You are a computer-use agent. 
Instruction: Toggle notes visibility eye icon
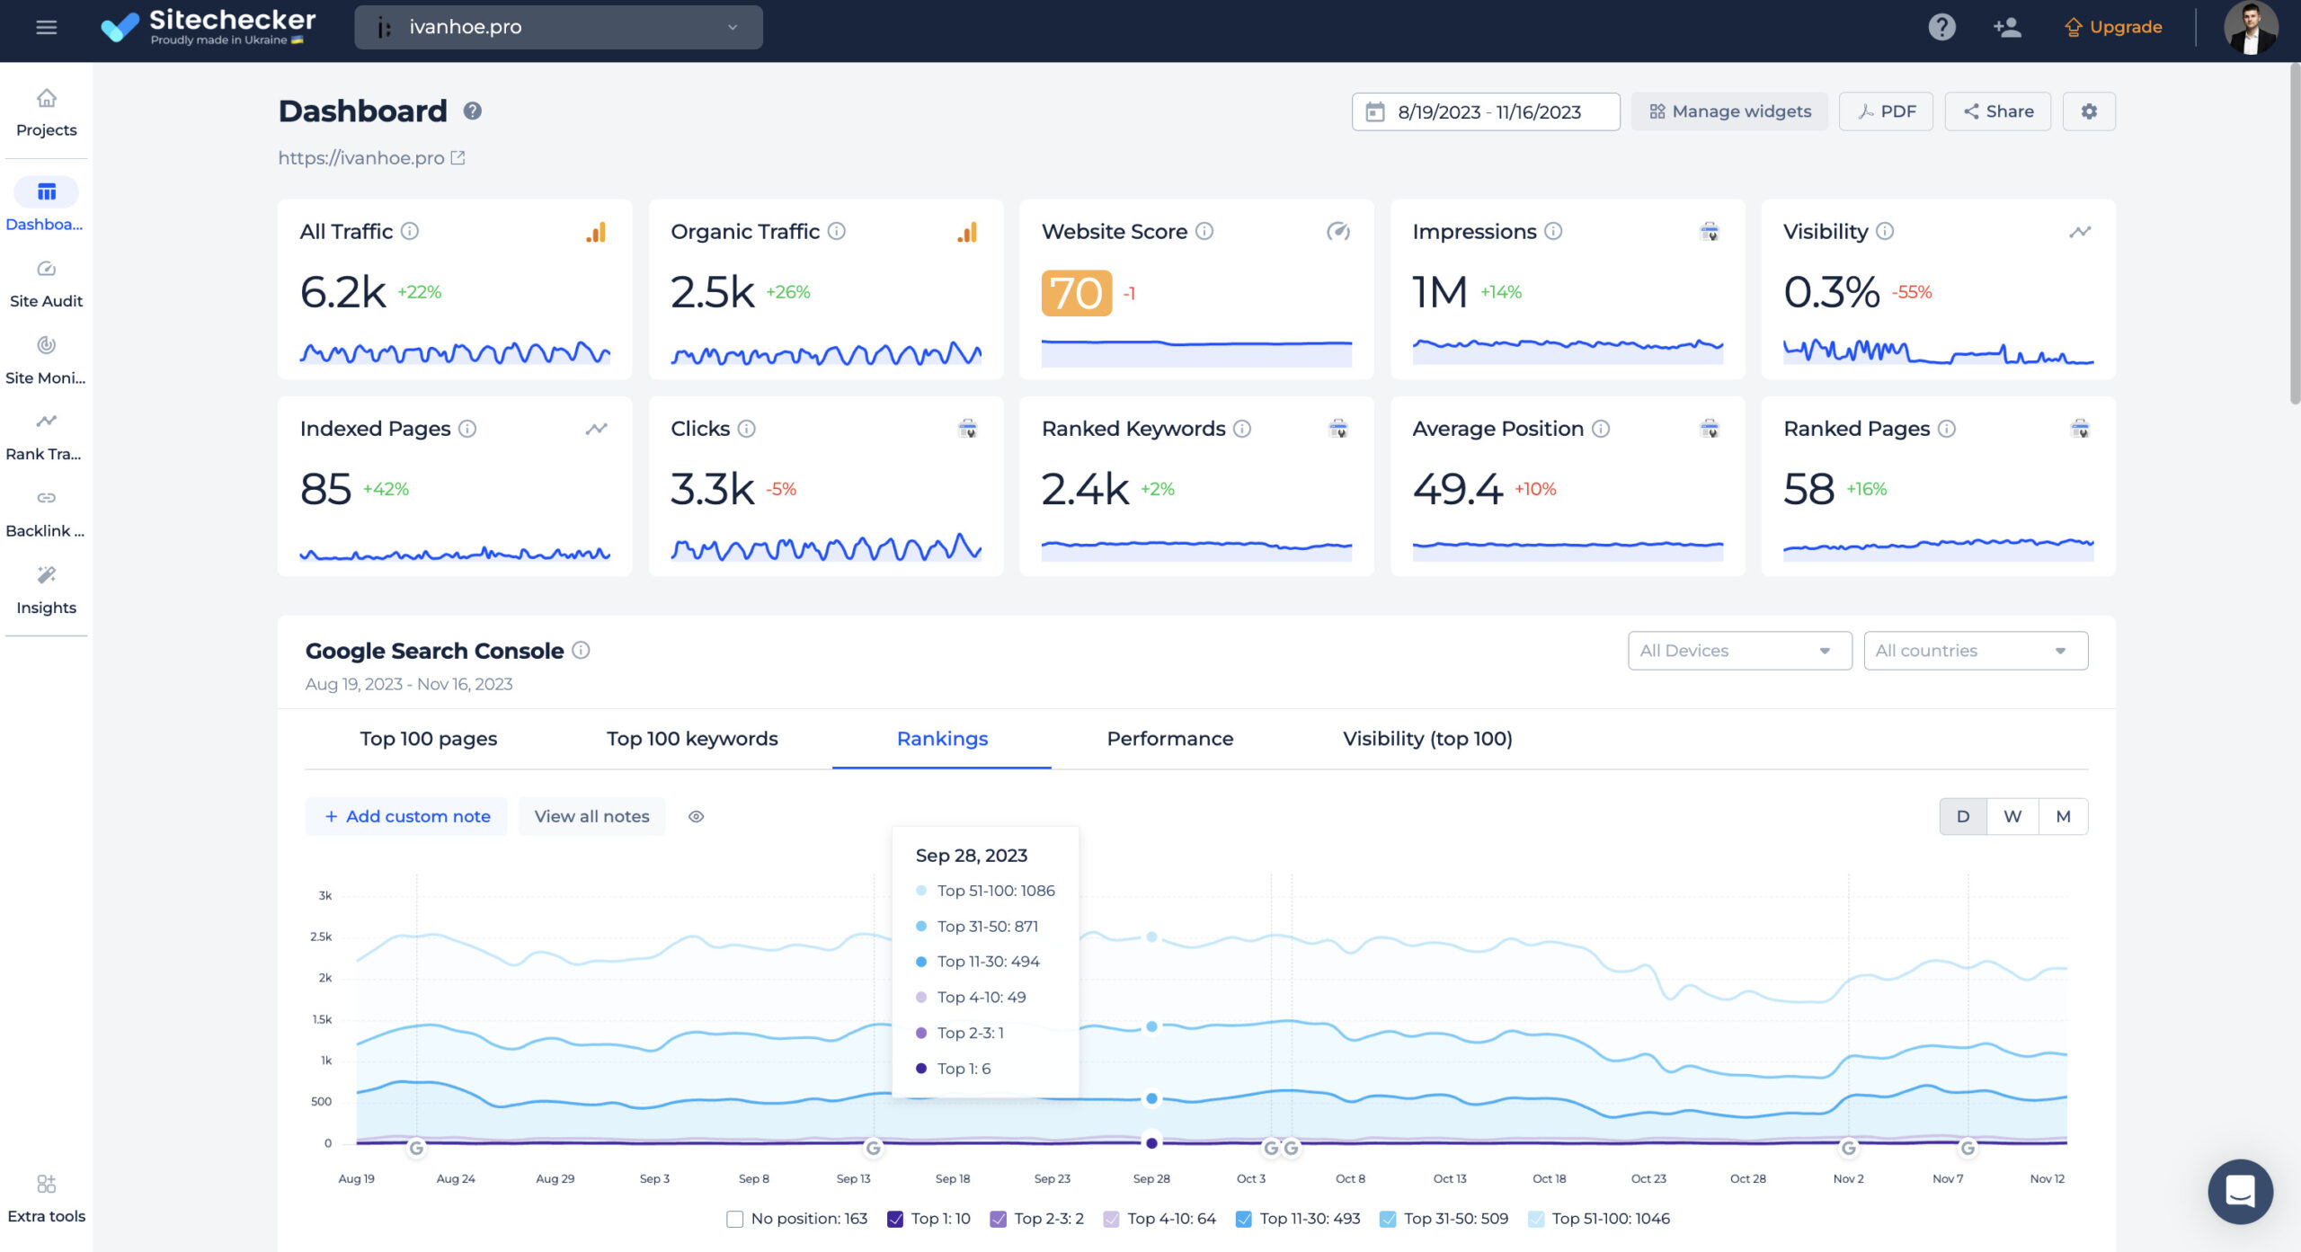(696, 816)
